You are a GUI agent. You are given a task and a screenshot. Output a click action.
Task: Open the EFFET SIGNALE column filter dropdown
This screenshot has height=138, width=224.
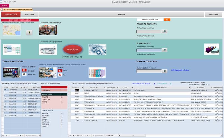189,87
